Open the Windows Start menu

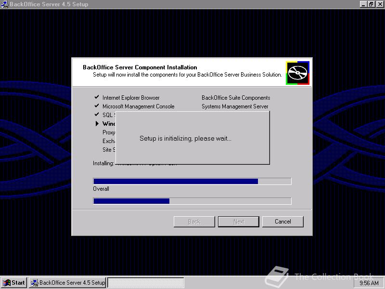click(14, 283)
